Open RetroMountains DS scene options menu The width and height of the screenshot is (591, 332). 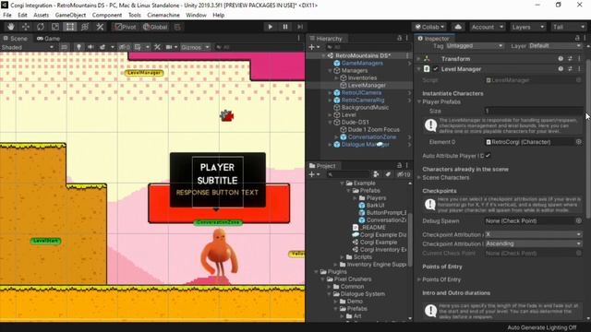click(x=407, y=55)
